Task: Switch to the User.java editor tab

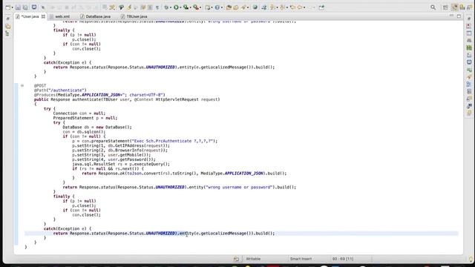Action: (30, 16)
